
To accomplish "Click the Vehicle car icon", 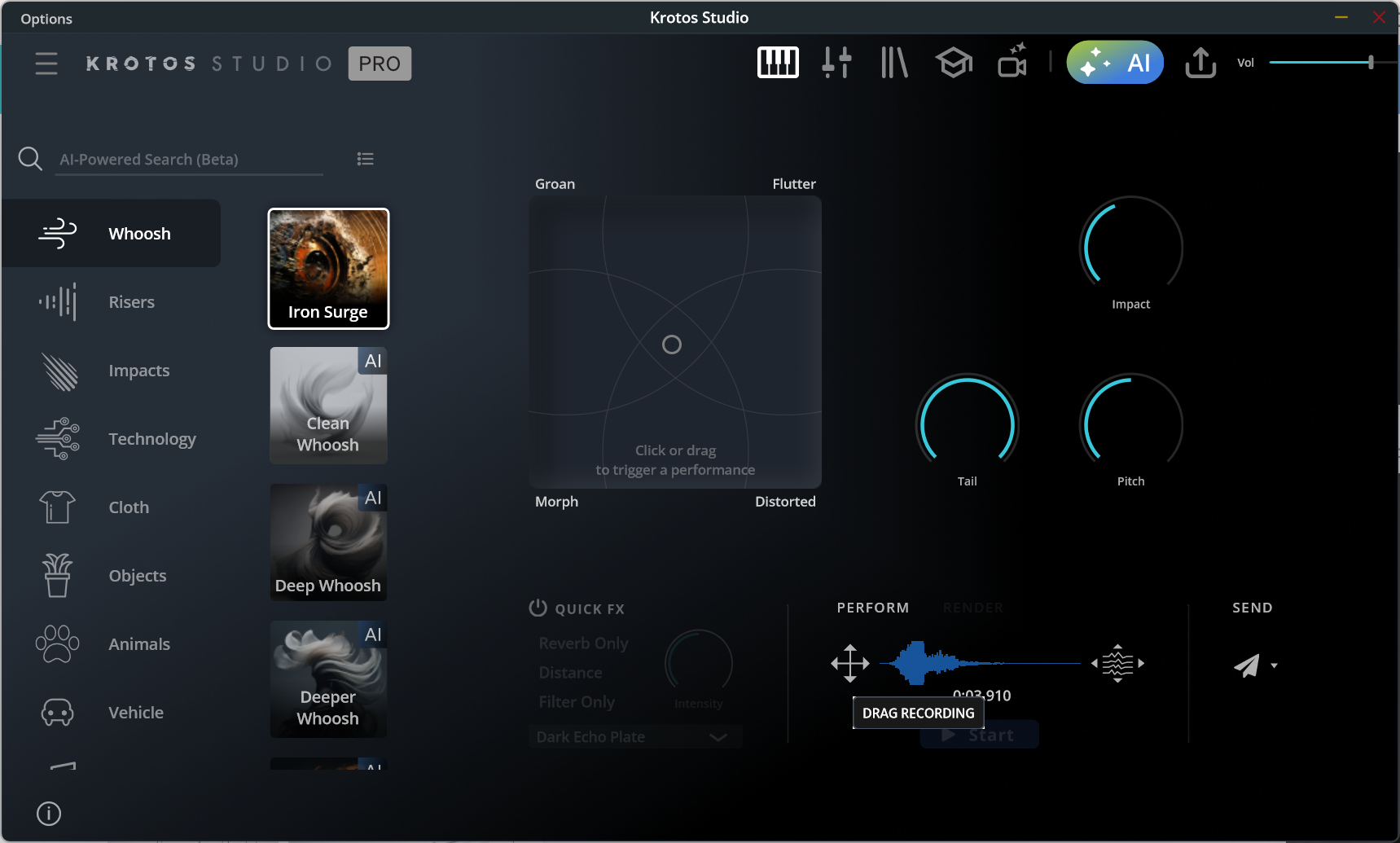I will tap(57, 713).
